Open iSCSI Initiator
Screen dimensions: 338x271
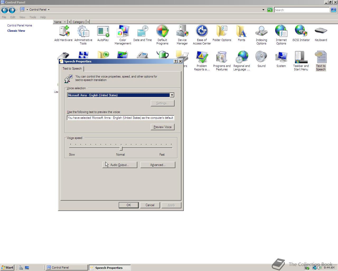(301, 34)
